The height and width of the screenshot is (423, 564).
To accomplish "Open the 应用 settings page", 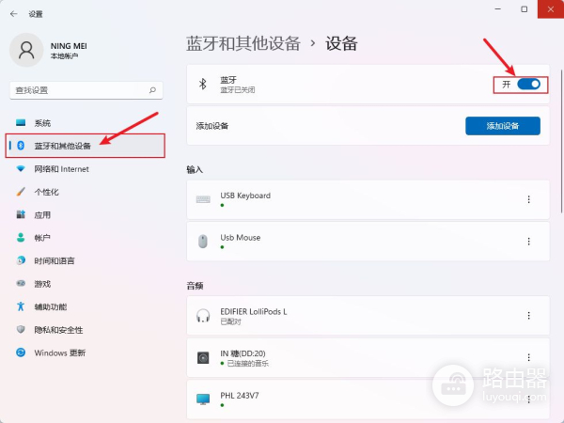I will pyautogui.click(x=86, y=214).
